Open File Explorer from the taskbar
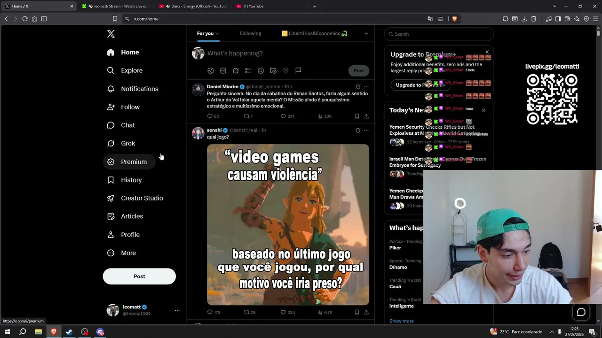 (38, 332)
